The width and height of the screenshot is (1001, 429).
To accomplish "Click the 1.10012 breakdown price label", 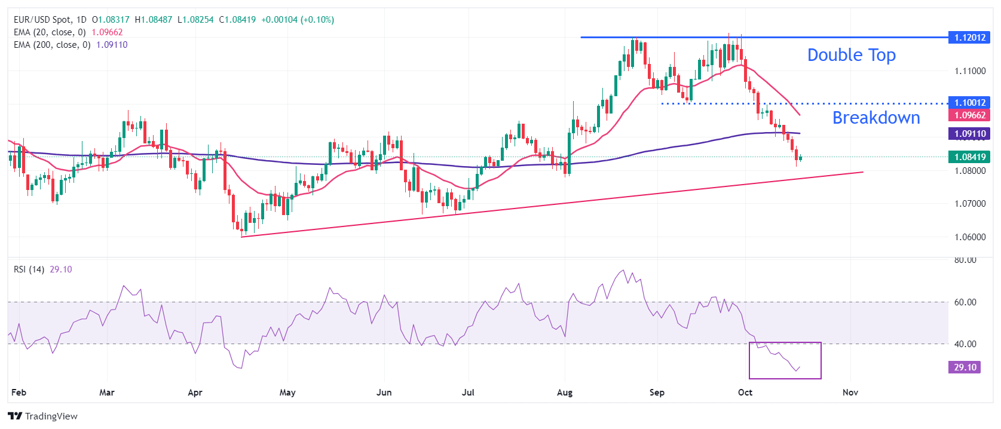I will pos(969,103).
